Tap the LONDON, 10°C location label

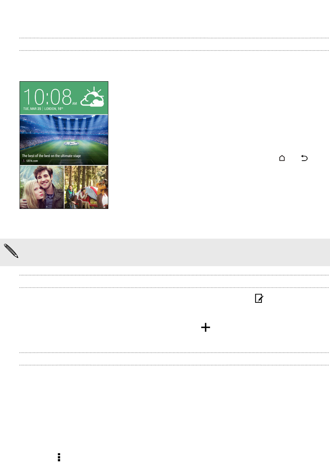tap(54, 108)
